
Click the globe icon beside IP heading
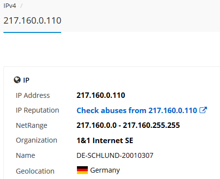click(x=17, y=80)
